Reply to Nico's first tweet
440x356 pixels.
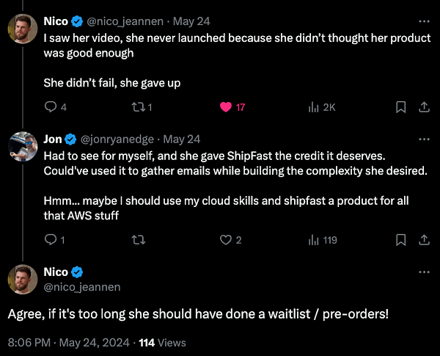point(51,107)
